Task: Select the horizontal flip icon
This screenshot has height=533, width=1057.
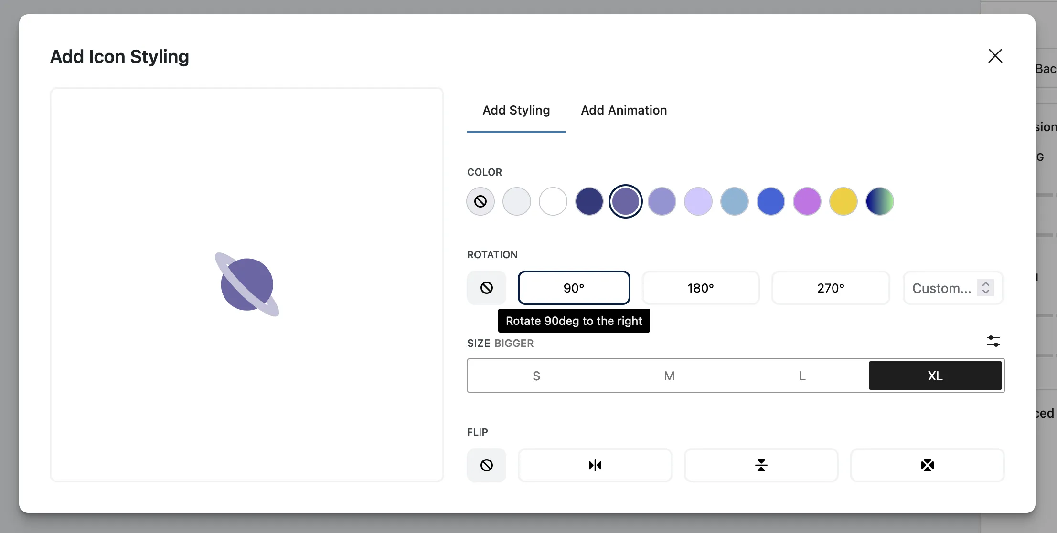Action: point(595,465)
